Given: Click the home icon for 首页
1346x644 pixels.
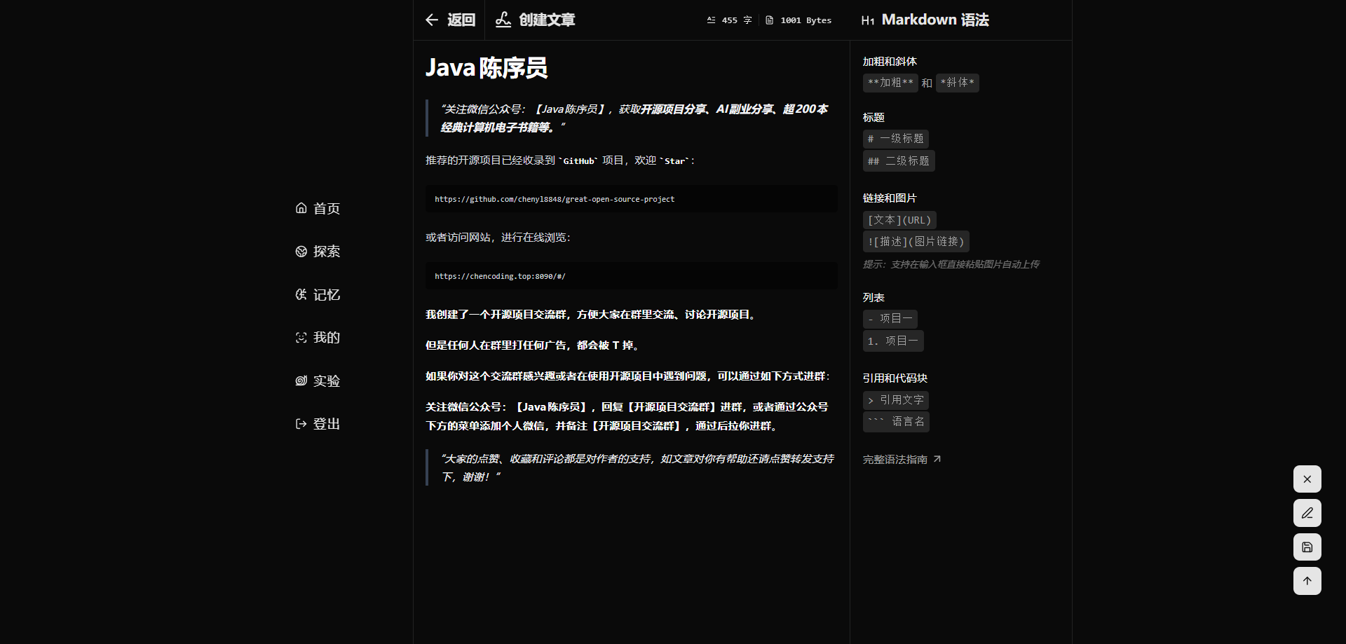Looking at the screenshot, I should click(x=301, y=208).
